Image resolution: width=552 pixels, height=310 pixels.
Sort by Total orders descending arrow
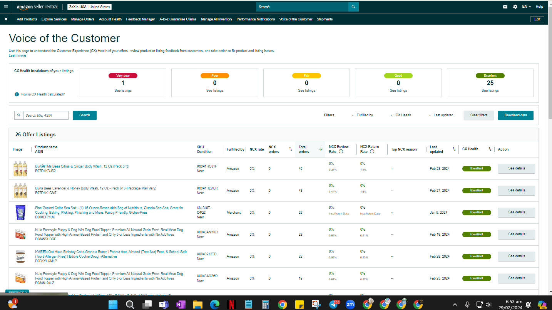click(321, 149)
